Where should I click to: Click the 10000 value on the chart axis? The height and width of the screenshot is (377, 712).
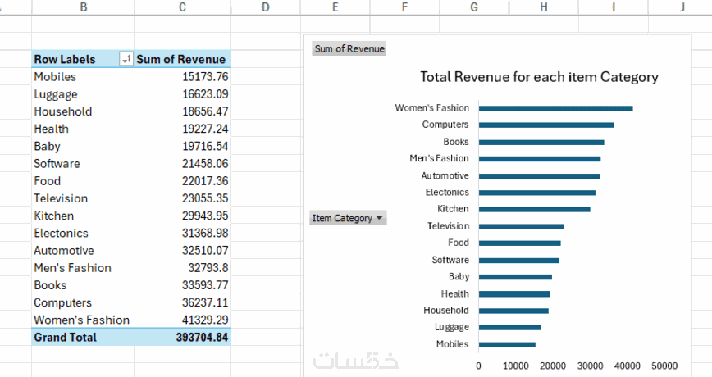pyautogui.click(x=515, y=366)
